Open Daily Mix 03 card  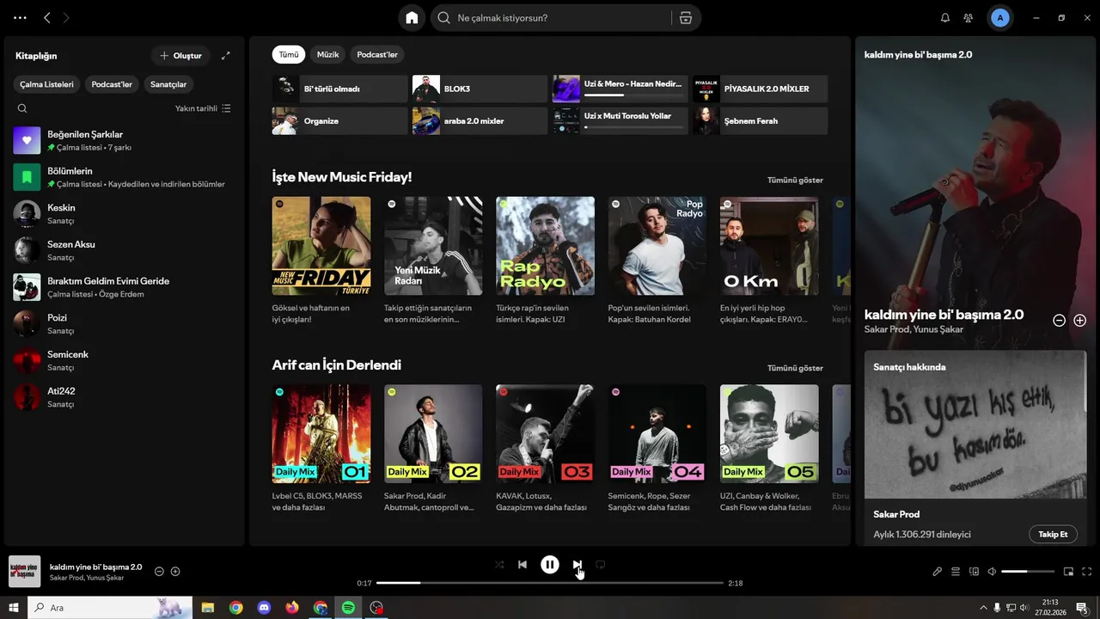pyautogui.click(x=545, y=449)
